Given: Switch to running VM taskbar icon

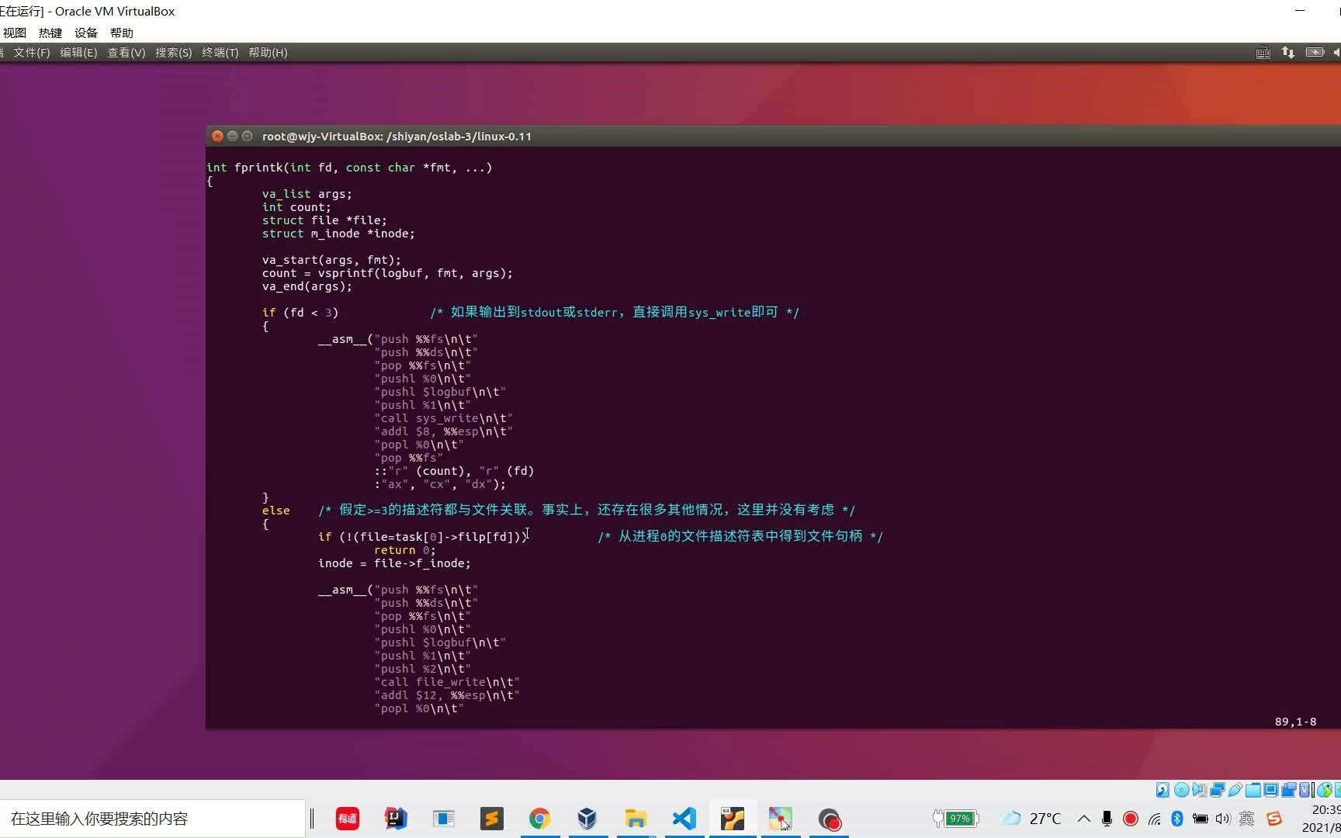Looking at the screenshot, I should pos(733,819).
